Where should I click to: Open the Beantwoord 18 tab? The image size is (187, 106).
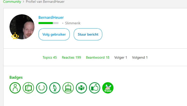(97, 57)
